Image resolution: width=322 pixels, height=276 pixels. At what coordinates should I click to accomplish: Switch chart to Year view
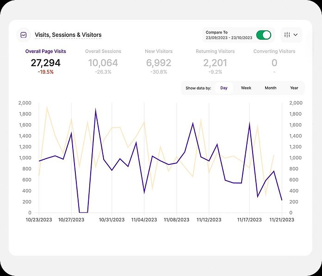click(x=294, y=88)
